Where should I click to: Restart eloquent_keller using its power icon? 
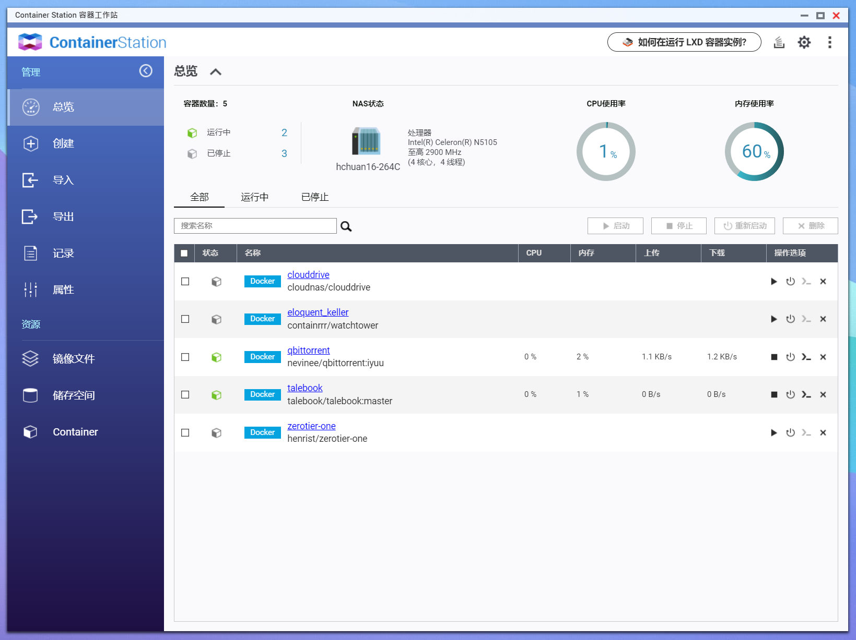coord(790,319)
